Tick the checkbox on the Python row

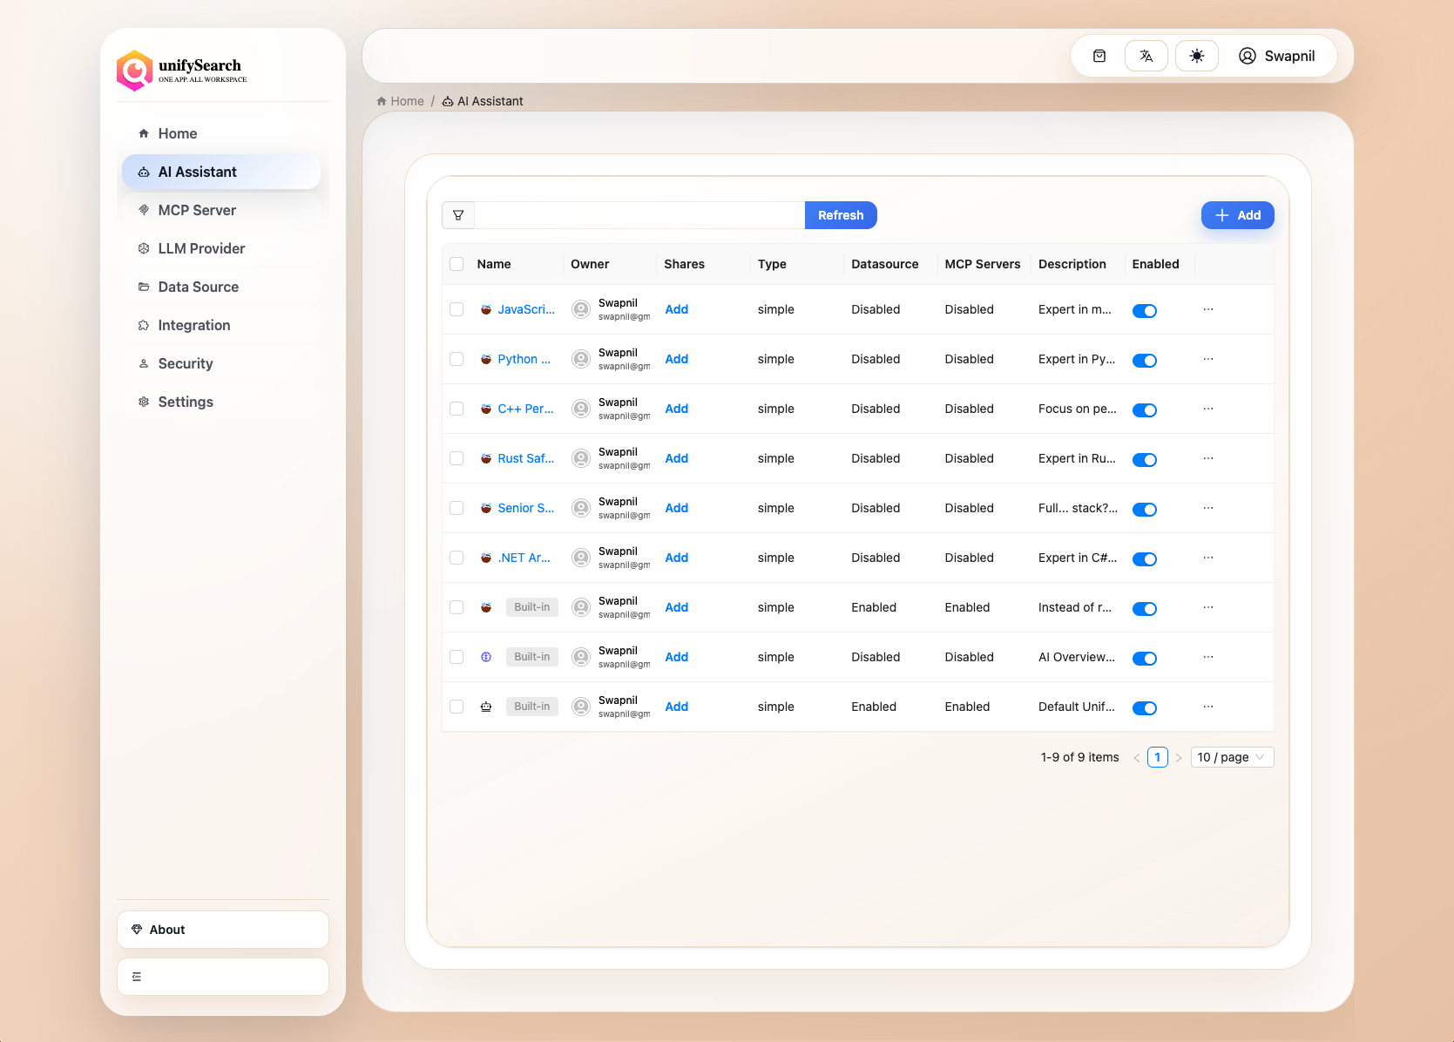[456, 359]
